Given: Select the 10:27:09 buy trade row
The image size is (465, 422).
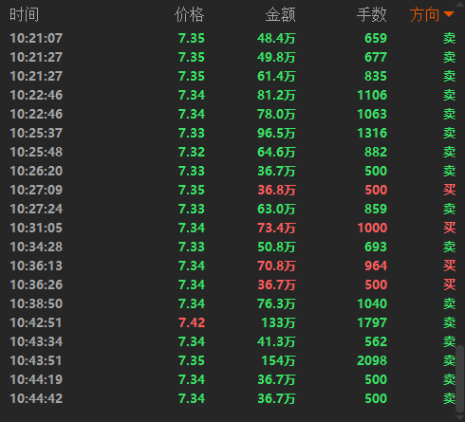Looking at the screenshot, I should click(x=232, y=190).
